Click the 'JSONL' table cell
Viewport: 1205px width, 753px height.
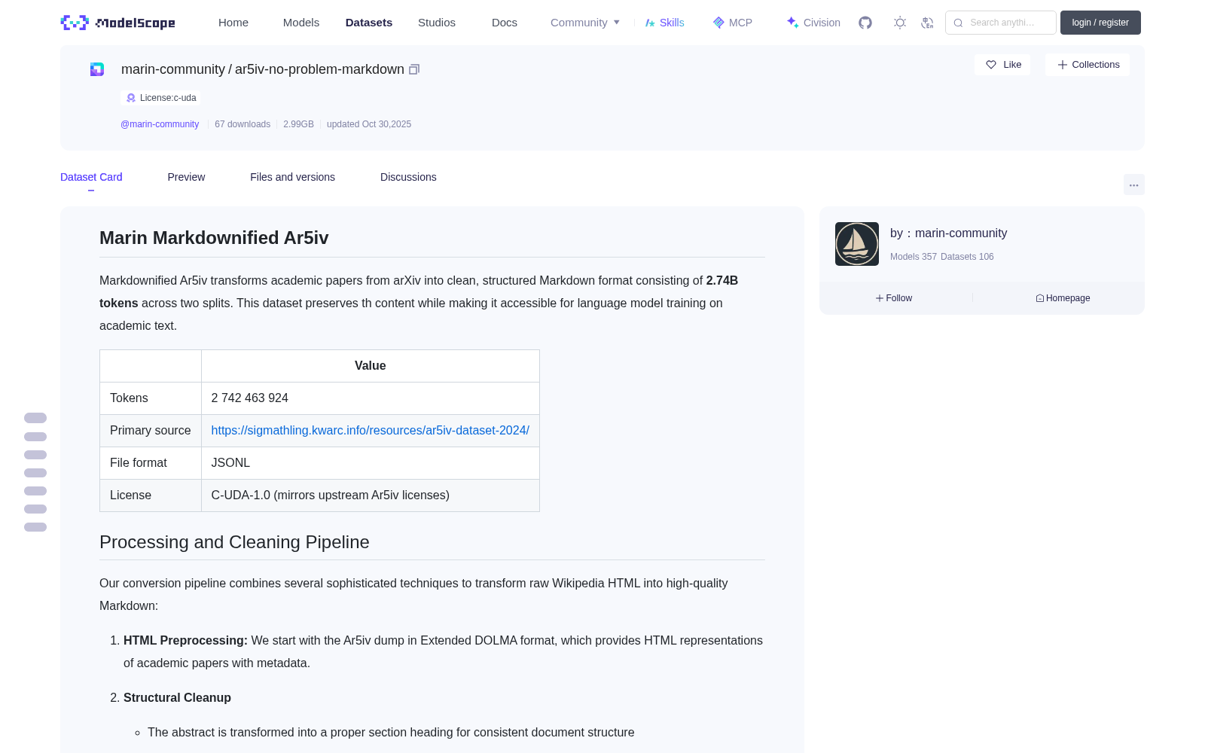pos(371,463)
